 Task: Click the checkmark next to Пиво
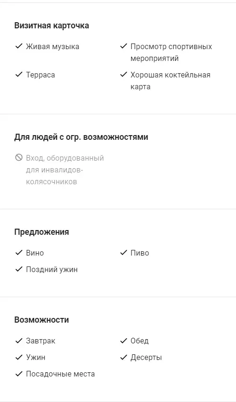tap(124, 253)
